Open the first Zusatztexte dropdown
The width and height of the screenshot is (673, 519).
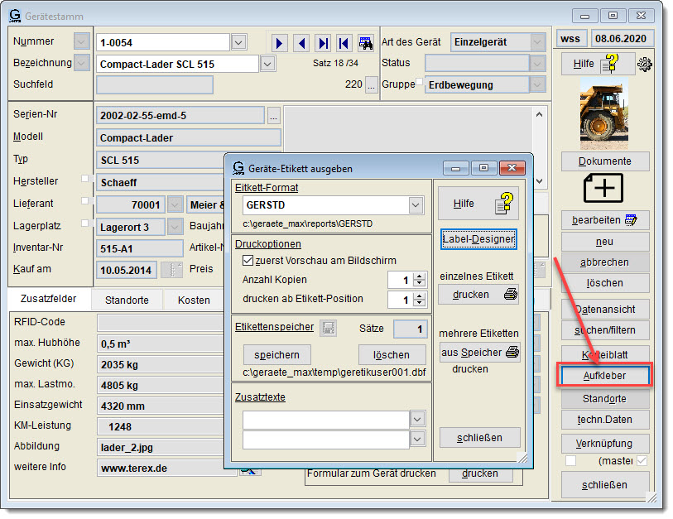coord(416,420)
